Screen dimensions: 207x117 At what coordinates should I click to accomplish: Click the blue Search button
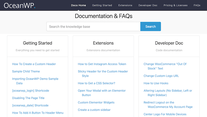tap(150, 27)
